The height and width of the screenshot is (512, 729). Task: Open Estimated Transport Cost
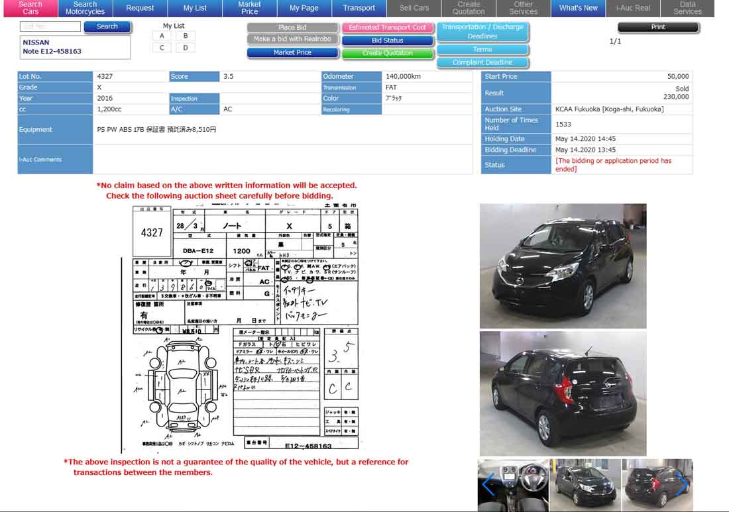coord(387,27)
